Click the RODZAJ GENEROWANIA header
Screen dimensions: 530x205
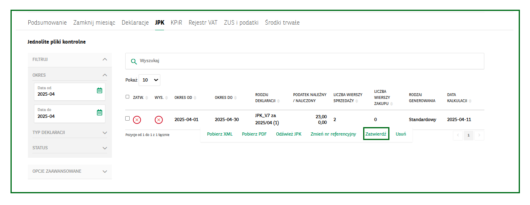(422, 98)
